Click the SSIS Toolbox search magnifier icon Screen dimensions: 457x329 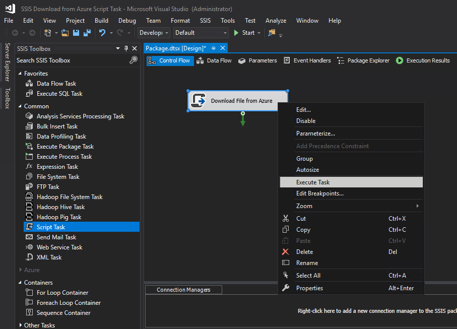coord(134,60)
